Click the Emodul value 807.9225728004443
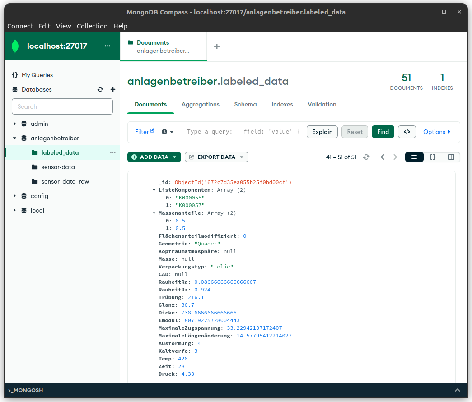Image resolution: width=472 pixels, height=402 pixels. click(x=212, y=320)
